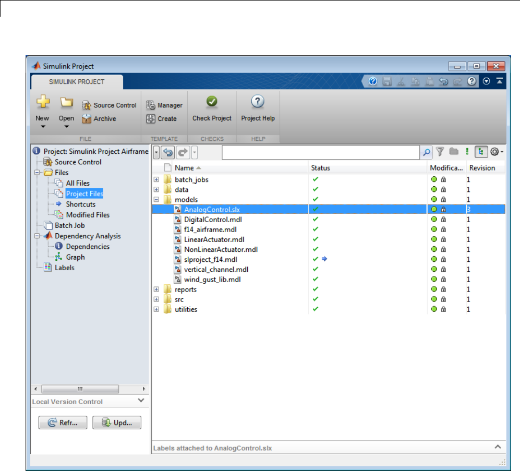Screen dimensions: 520x471
Task: Switch to list view layout
Action: click(x=467, y=152)
